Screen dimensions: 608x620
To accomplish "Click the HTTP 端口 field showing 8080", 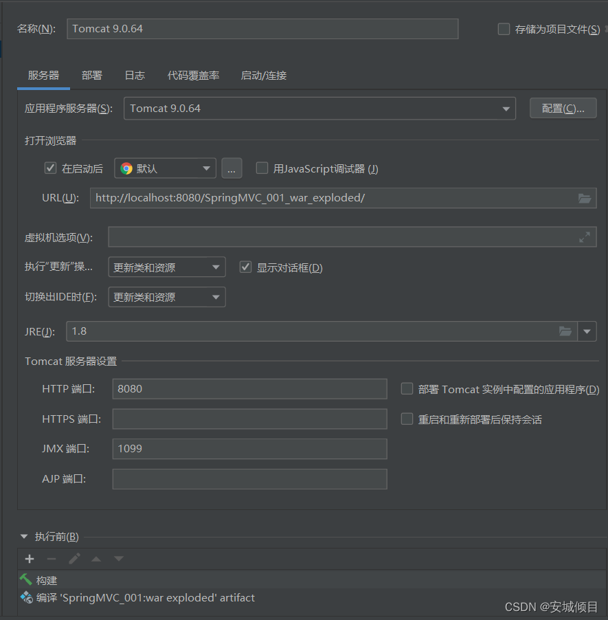I will (x=250, y=388).
